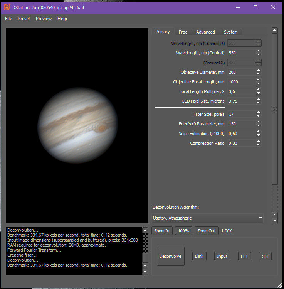Click the Compression Ratio field showing 0,30

point(241,143)
